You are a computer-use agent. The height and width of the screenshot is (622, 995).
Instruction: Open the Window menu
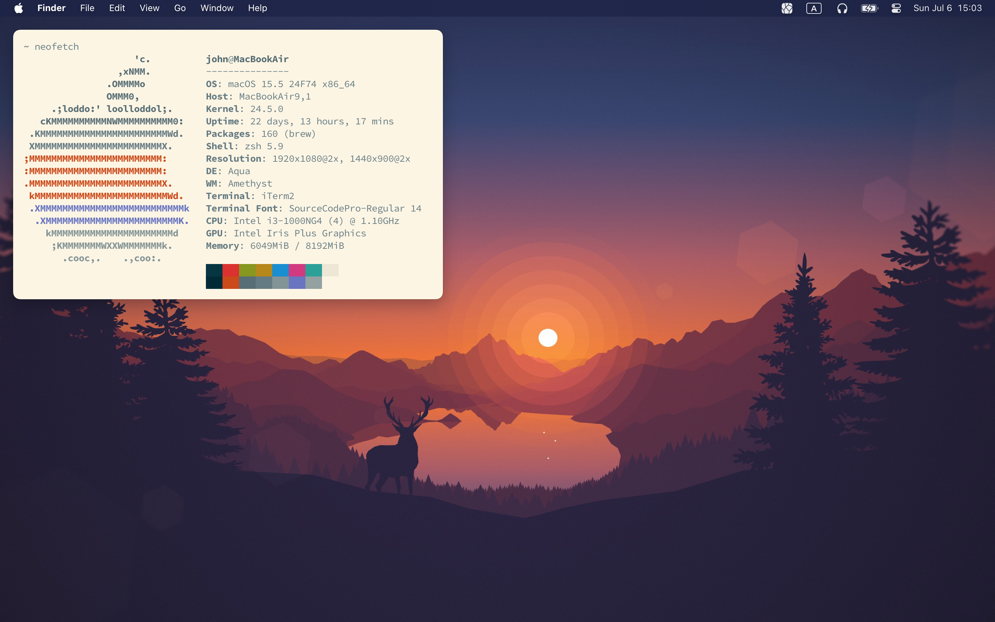(x=217, y=8)
